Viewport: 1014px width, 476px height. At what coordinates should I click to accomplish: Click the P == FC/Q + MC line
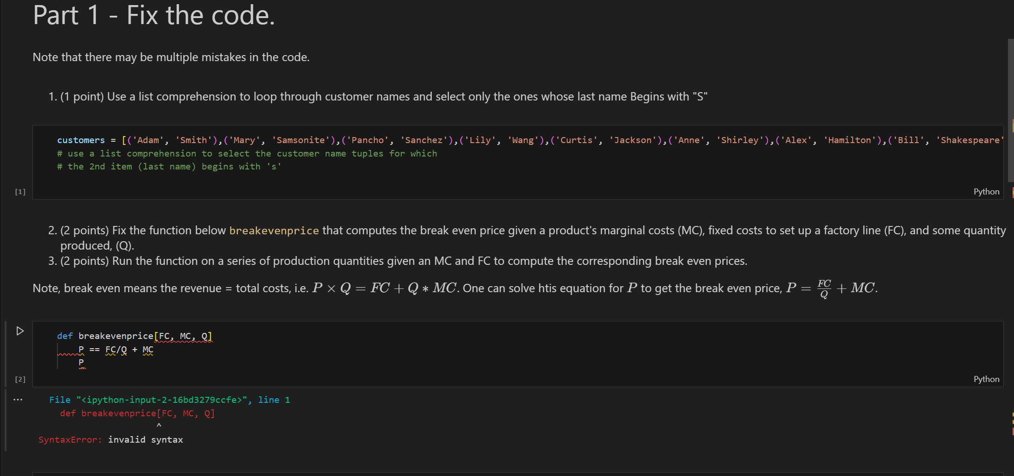pos(116,349)
